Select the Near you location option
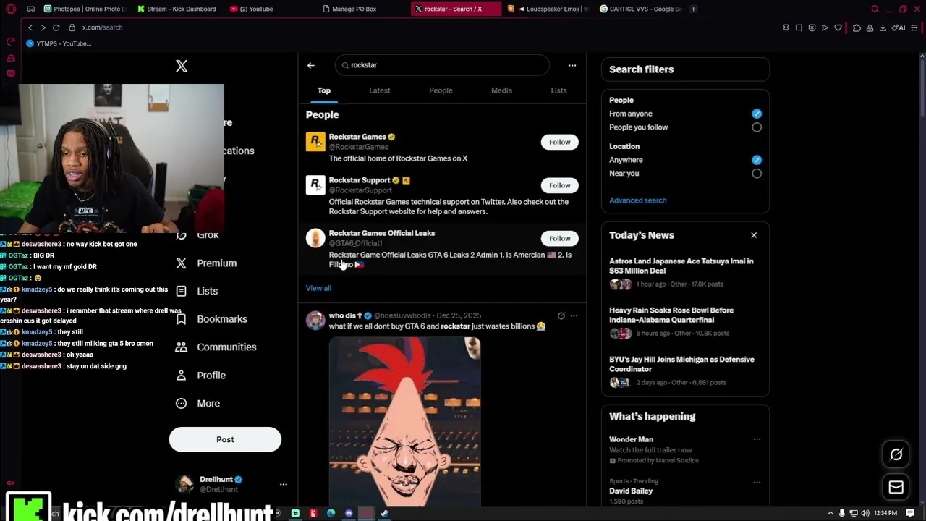This screenshot has width=926, height=521. coord(757,174)
